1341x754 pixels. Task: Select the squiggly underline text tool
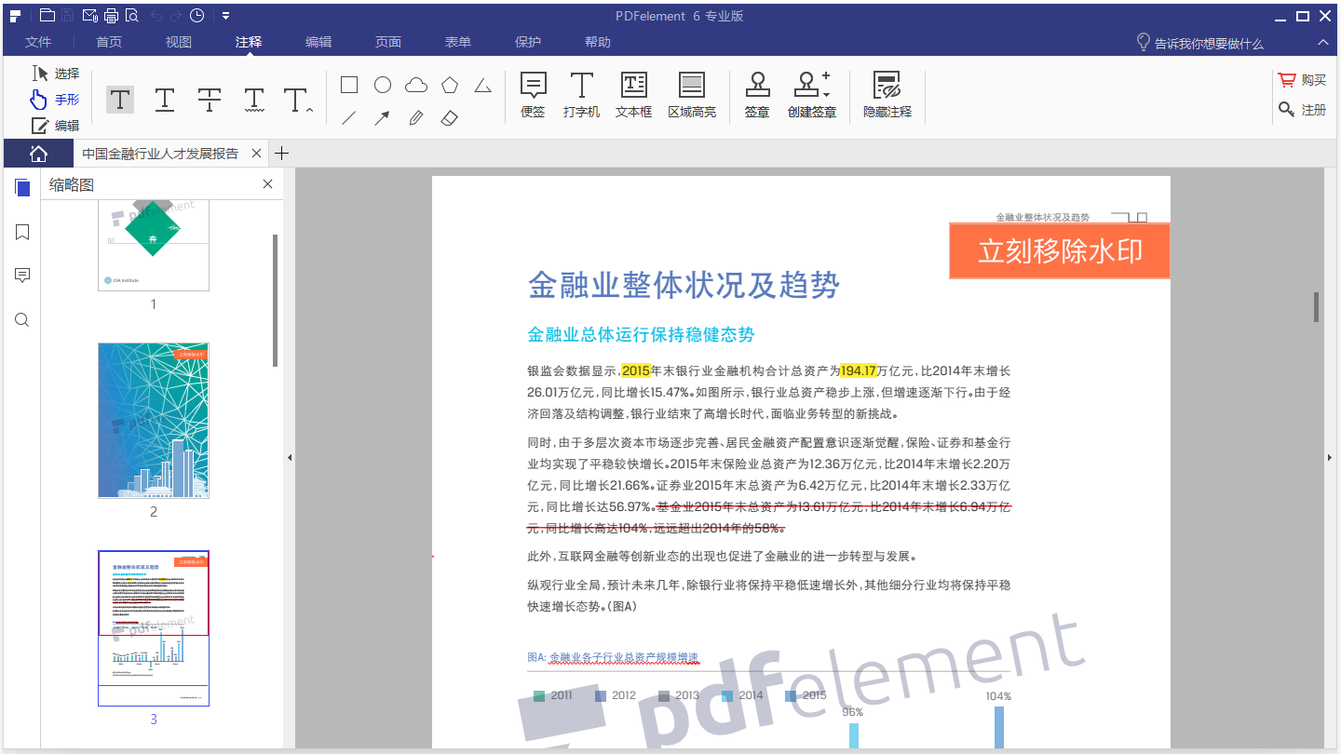click(x=254, y=99)
